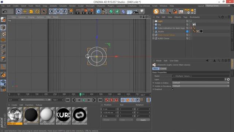234x132 pixels.
Task: Toggle the X axis lock
Action: (x=52, y=11)
